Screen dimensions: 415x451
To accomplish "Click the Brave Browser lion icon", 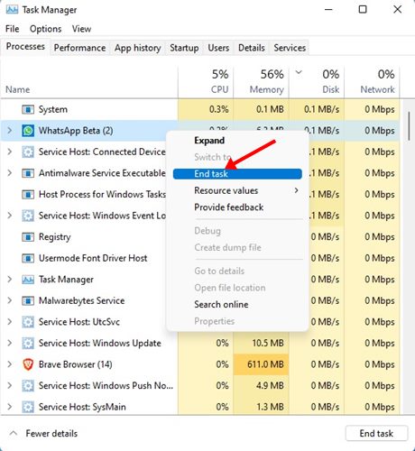I will [28, 364].
